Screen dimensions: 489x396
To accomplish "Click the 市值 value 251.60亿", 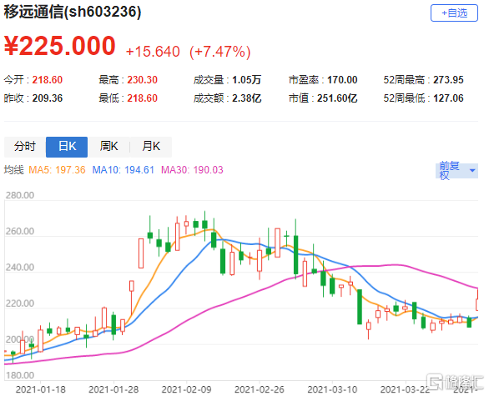I will [337, 98].
